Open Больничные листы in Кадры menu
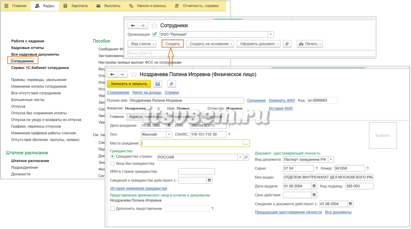The height and width of the screenshot is (229, 411). point(28,100)
